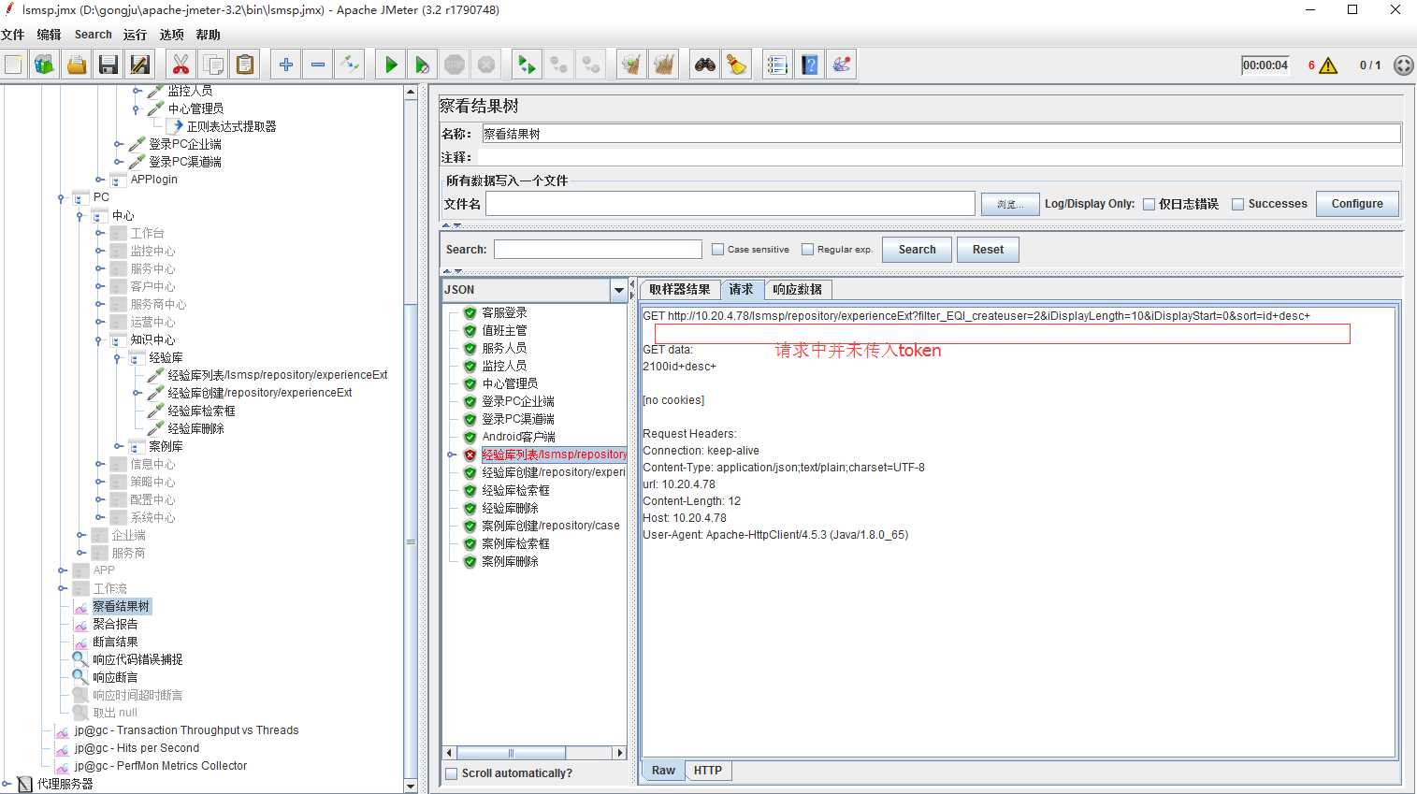1417x794 pixels.
Task: Click the Configure button
Action: click(x=1357, y=204)
